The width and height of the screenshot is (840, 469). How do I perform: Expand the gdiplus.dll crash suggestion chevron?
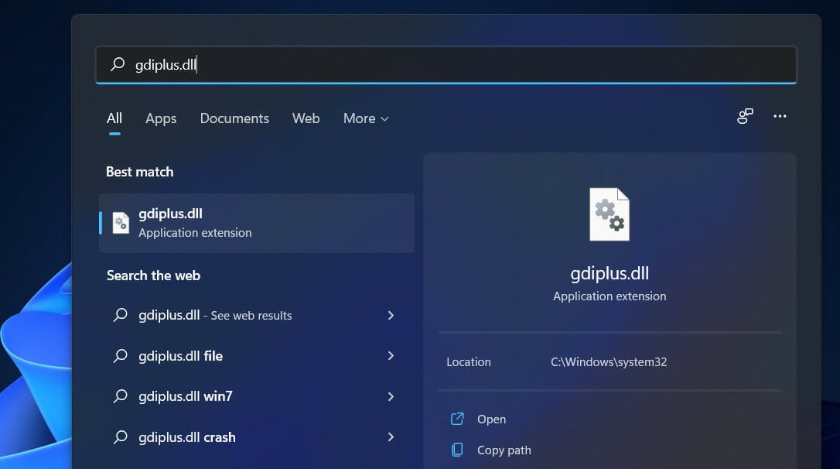point(391,437)
